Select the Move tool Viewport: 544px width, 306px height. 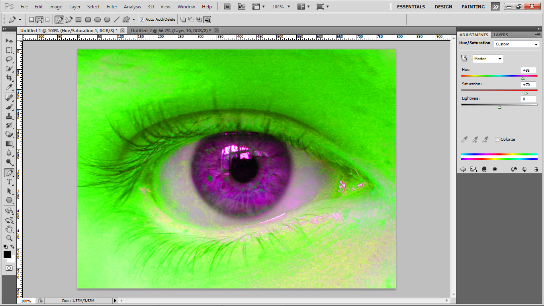(x=9, y=41)
